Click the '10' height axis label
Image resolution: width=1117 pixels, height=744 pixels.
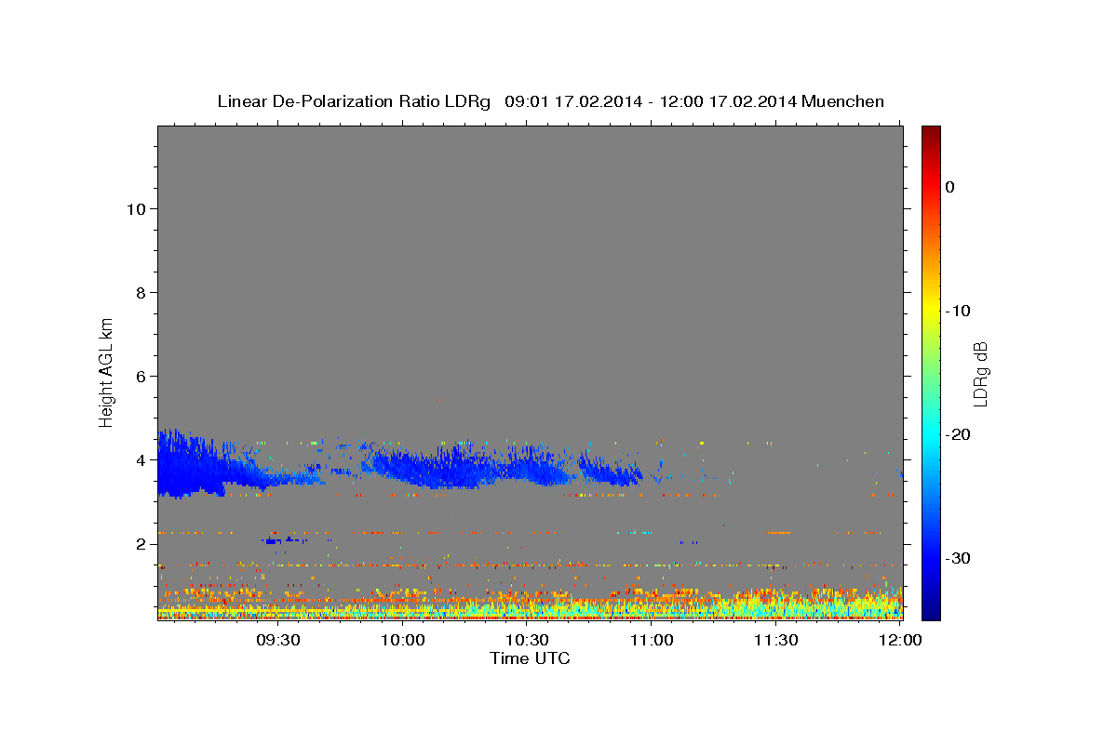point(136,208)
